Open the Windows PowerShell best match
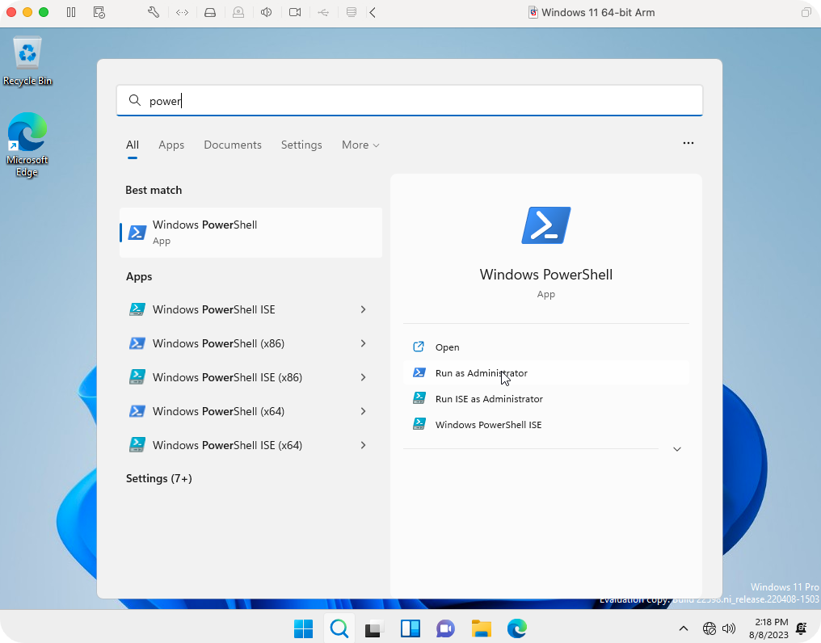821x643 pixels. pyautogui.click(x=251, y=233)
